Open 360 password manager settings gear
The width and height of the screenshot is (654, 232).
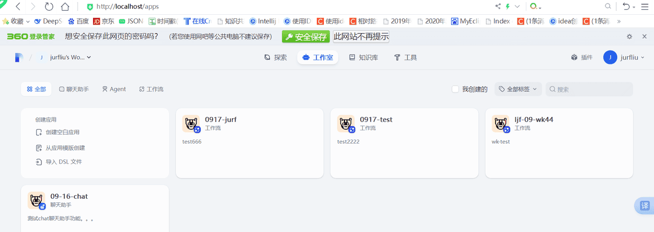click(629, 37)
